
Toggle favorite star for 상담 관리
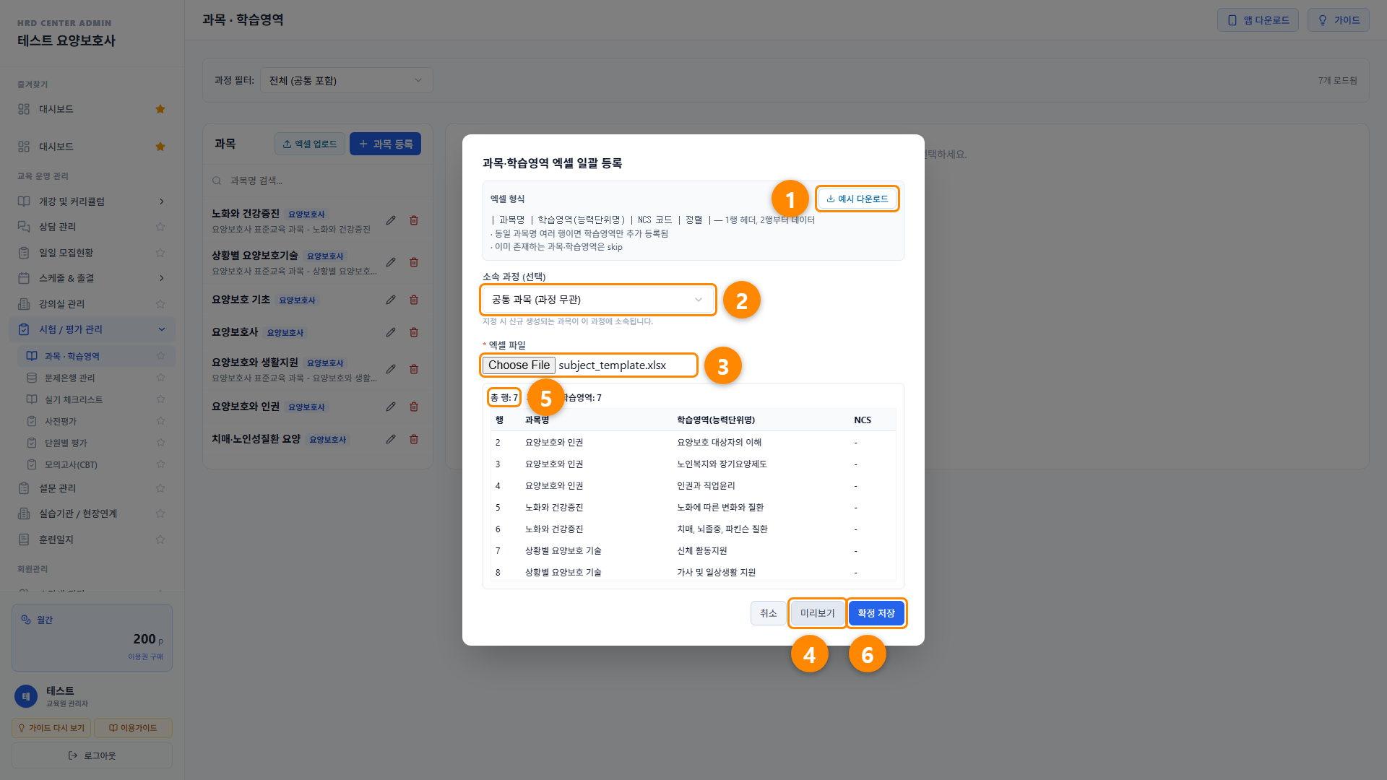click(x=160, y=227)
